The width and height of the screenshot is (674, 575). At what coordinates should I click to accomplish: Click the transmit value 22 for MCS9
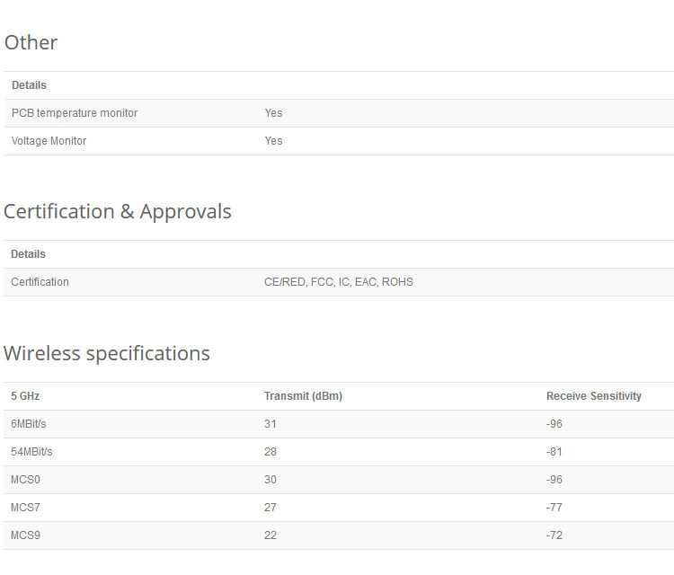pos(270,535)
